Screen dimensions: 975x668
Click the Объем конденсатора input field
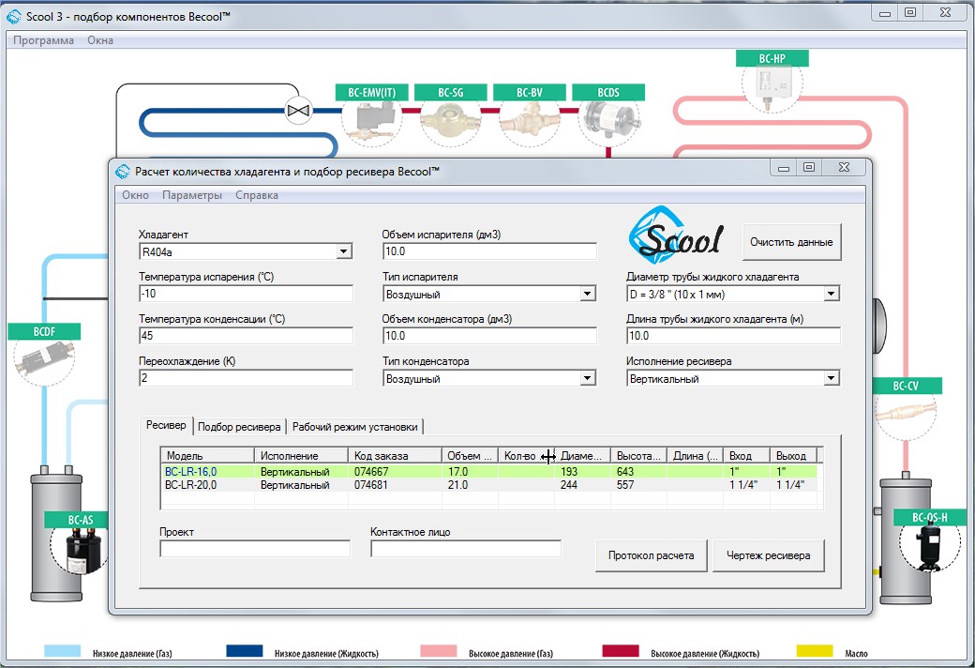[489, 336]
